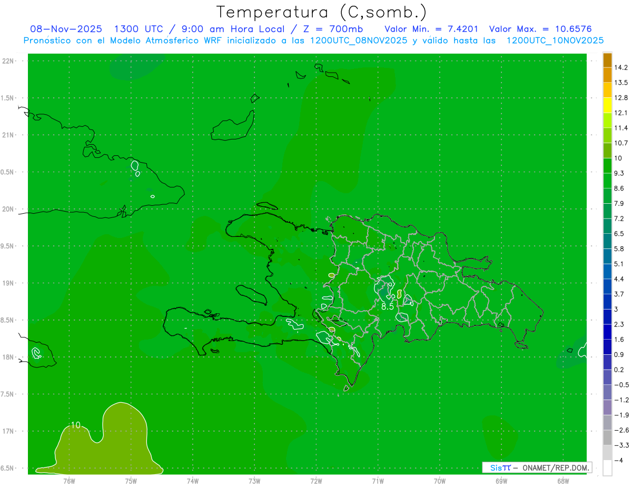This screenshot has height=488, width=632.
Task: Click the "9.3" legend value
Action: point(619,173)
